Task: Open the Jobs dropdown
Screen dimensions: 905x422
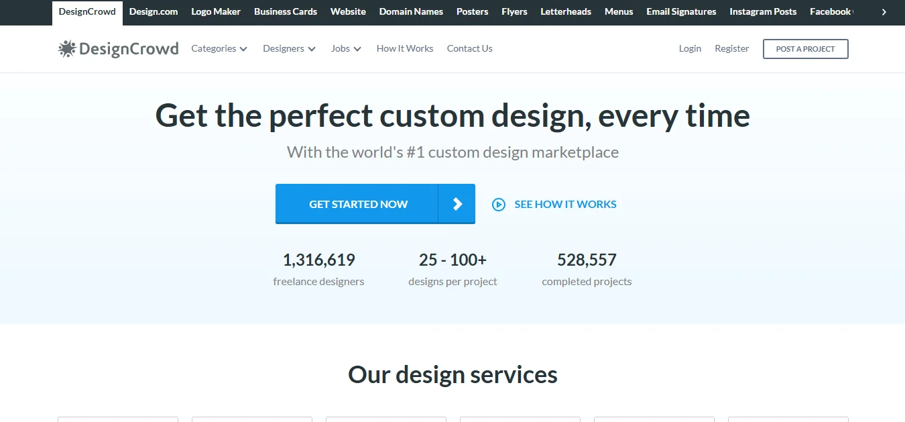Action: [x=345, y=48]
